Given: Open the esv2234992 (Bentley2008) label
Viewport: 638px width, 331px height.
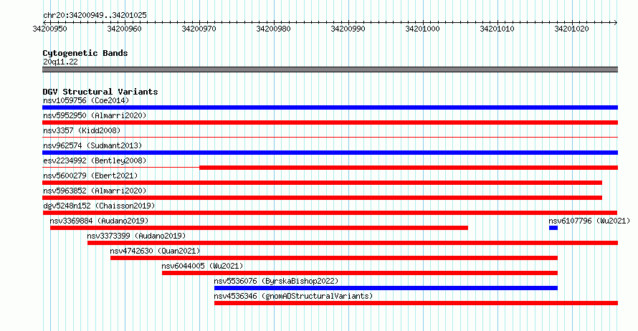Looking at the screenshot, I should (x=95, y=160).
